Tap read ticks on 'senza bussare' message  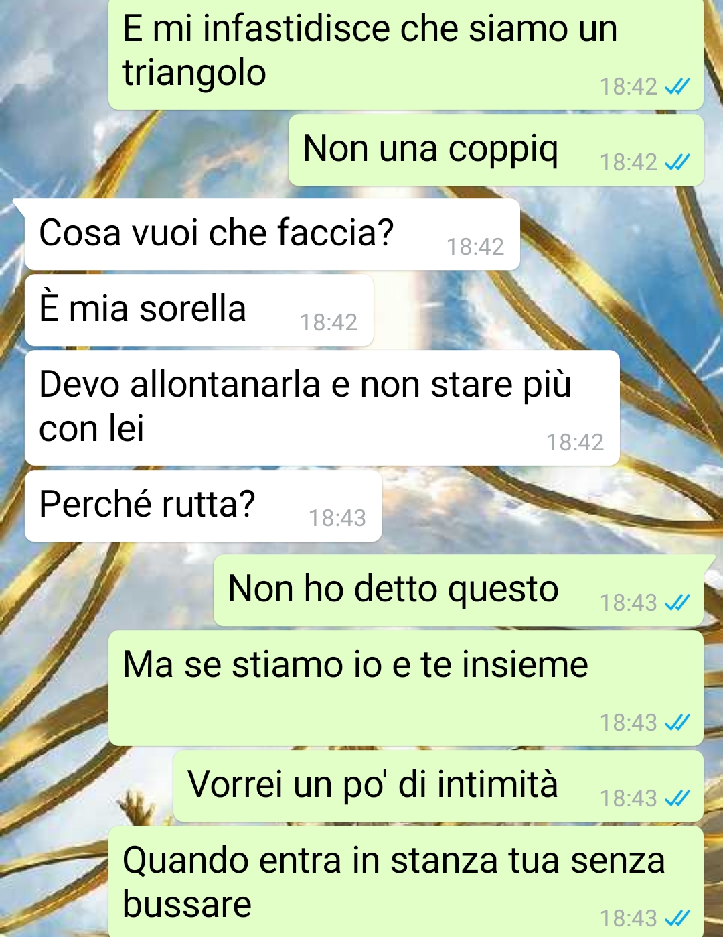coord(677,918)
